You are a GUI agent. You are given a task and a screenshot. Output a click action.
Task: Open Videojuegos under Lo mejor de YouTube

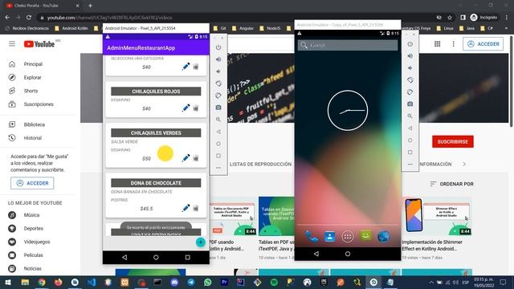click(36, 242)
